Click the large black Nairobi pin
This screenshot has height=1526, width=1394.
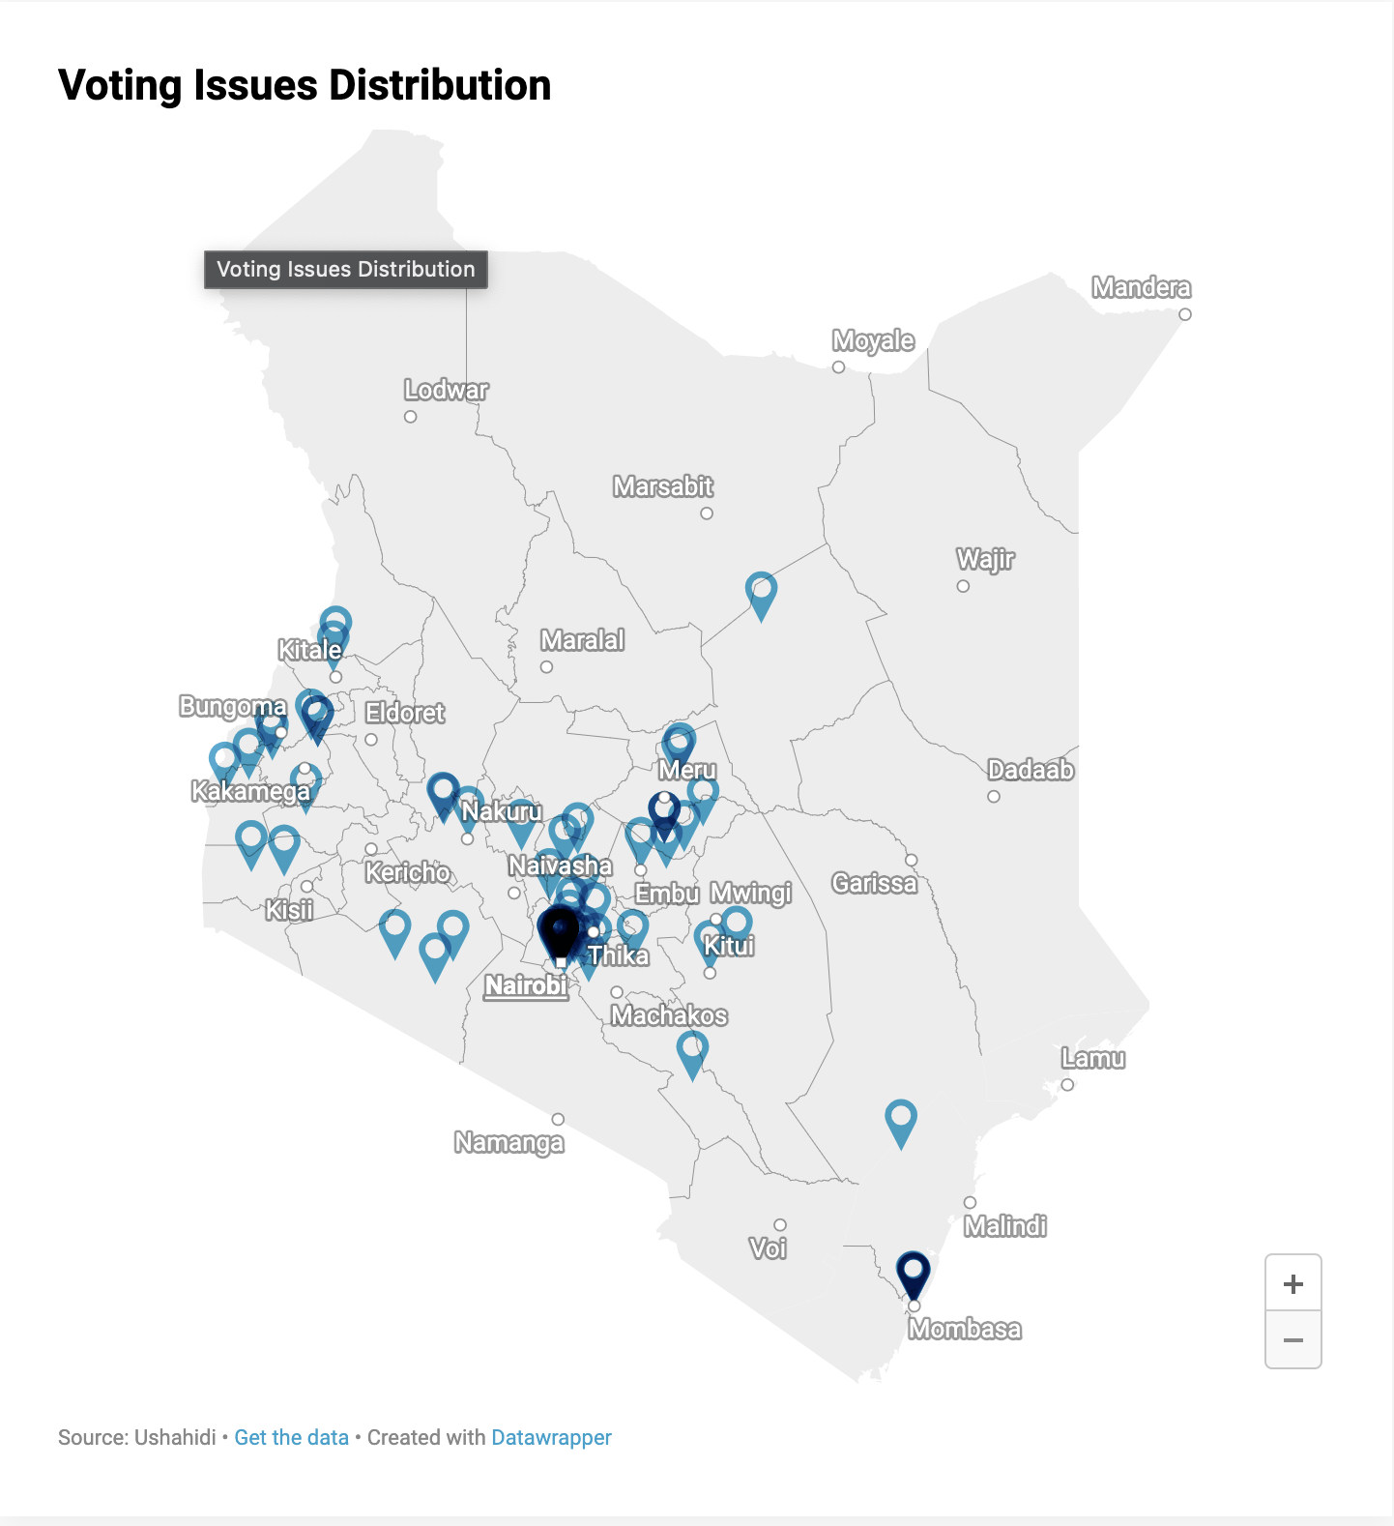click(559, 934)
